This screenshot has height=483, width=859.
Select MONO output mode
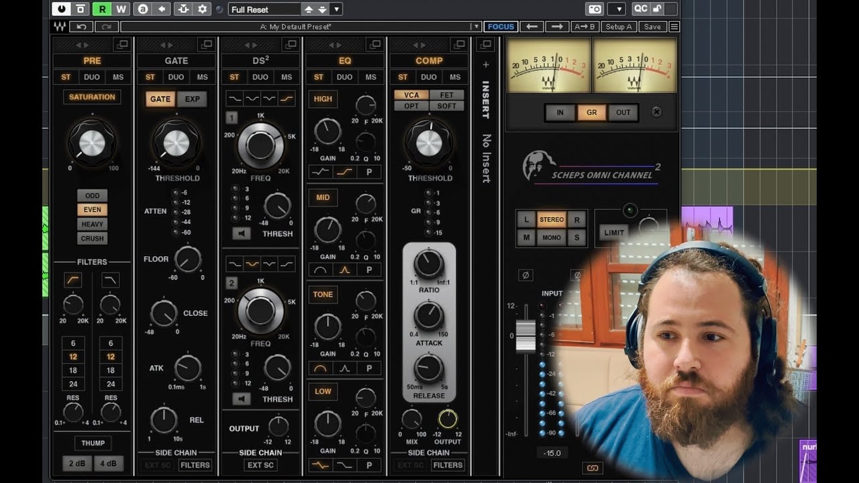tap(552, 237)
